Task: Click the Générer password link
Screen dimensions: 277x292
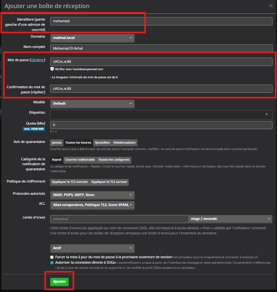Action: 37,60
